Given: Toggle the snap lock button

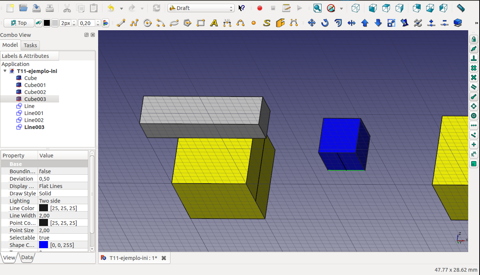Looking at the screenshot, I should tap(474, 39).
